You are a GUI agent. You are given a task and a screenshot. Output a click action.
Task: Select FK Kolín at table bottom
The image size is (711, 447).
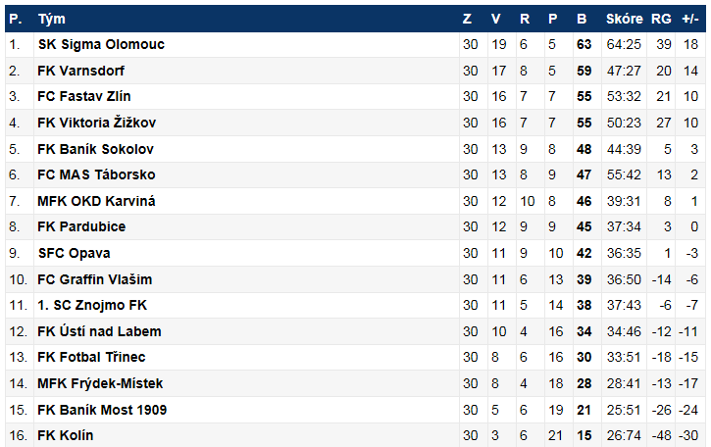click(66, 435)
